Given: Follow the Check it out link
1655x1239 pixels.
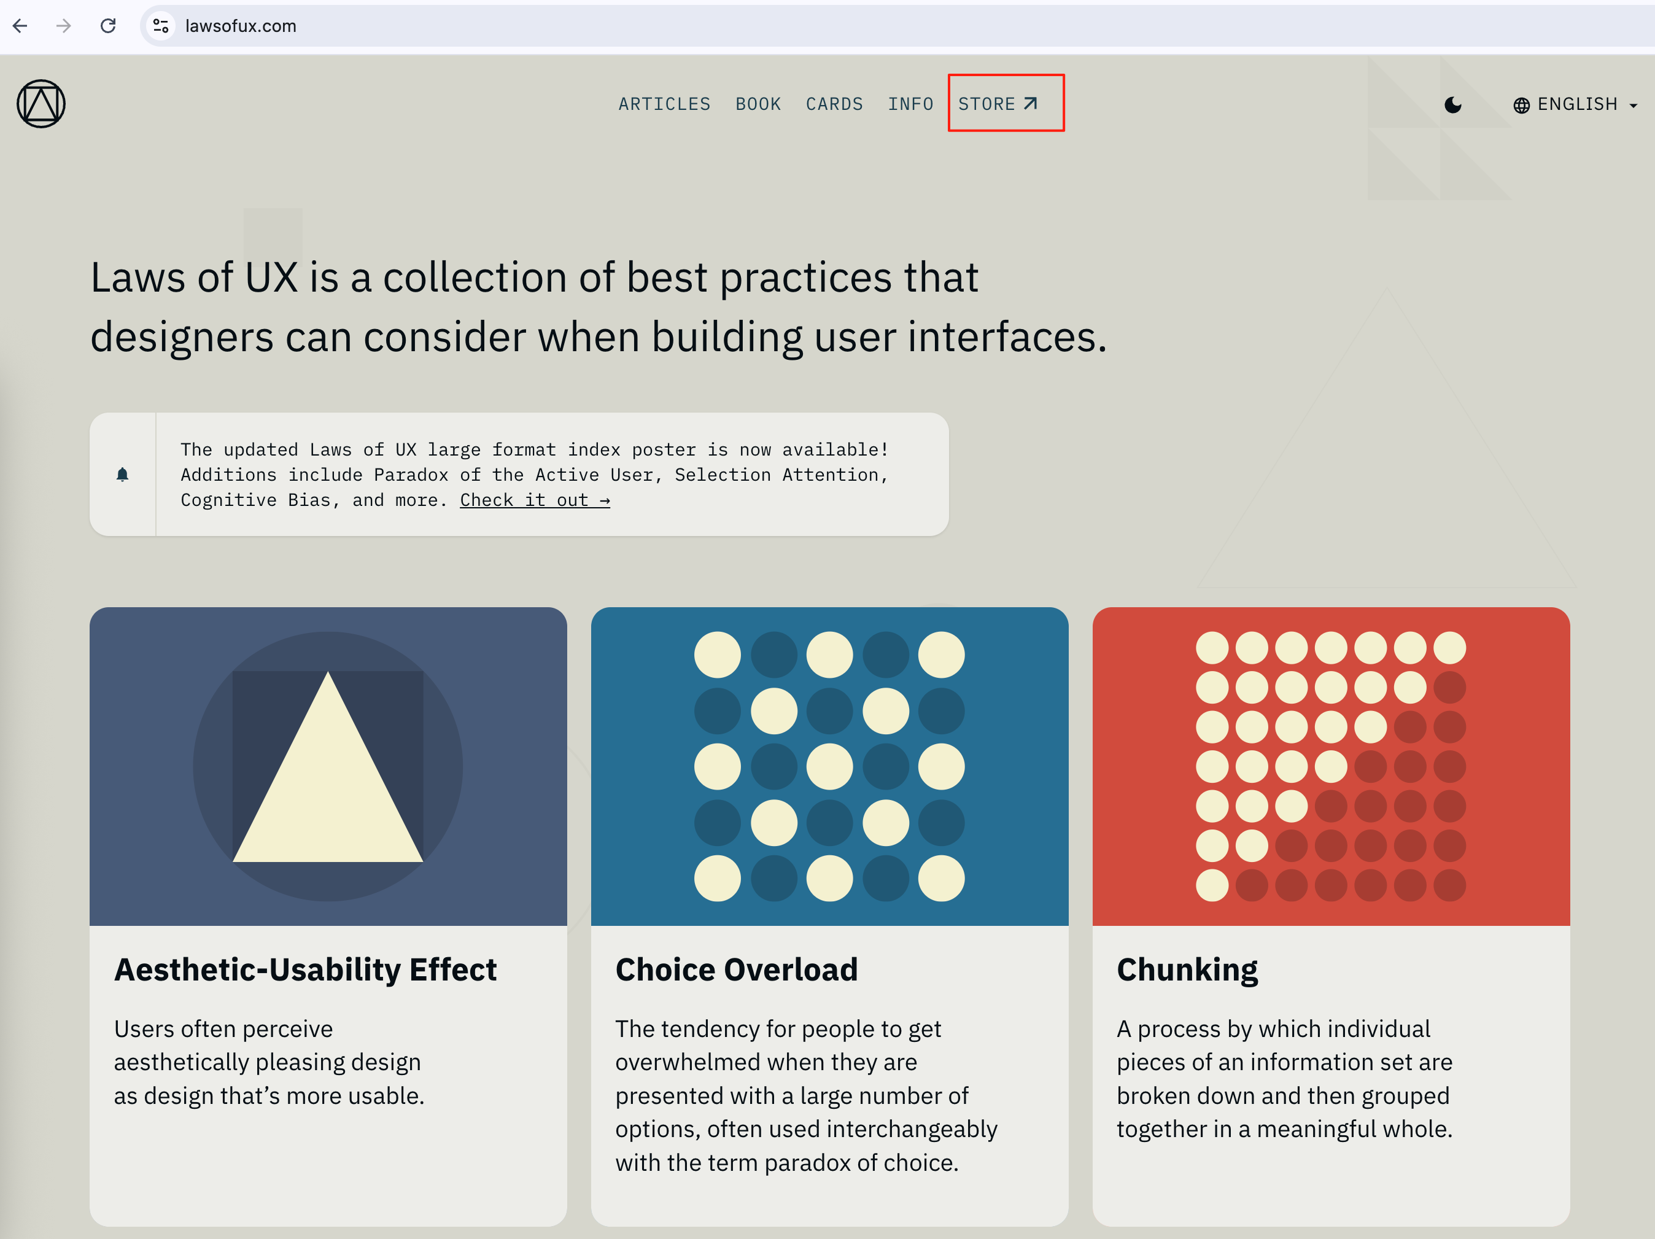Looking at the screenshot, I should (535, 500).
